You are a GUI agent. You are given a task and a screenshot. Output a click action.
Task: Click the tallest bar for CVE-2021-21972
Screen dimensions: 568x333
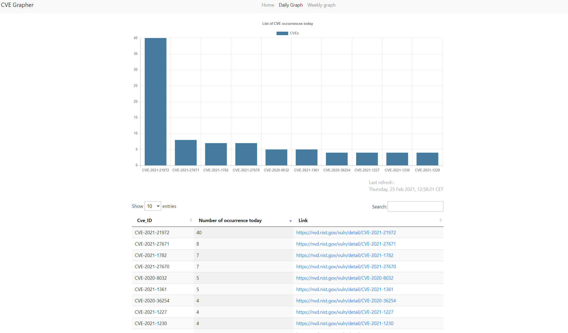[x=155, y=100]
